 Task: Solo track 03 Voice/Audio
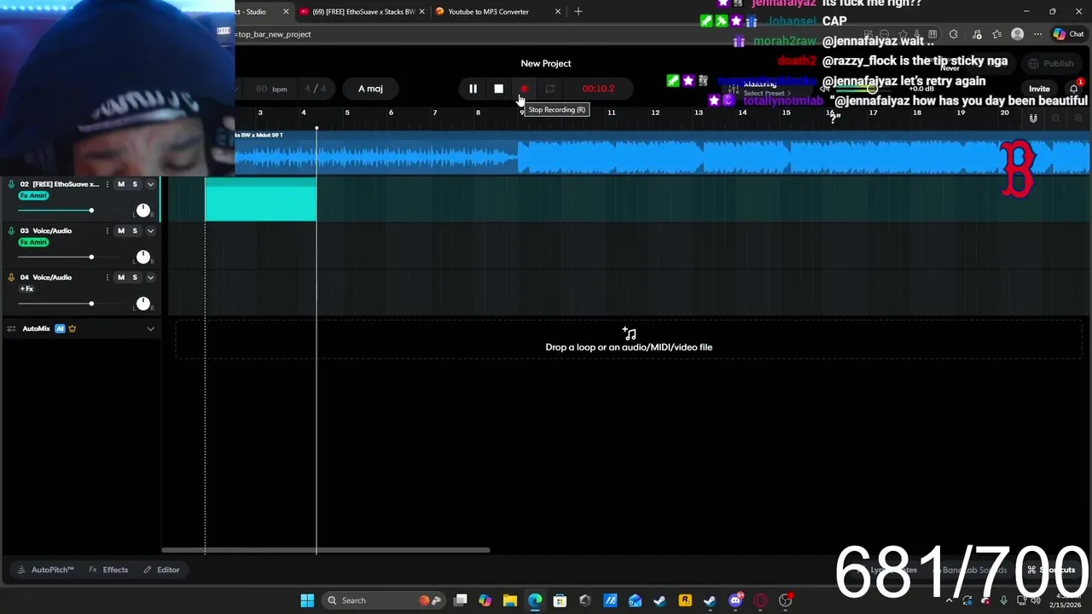point(135,231)
